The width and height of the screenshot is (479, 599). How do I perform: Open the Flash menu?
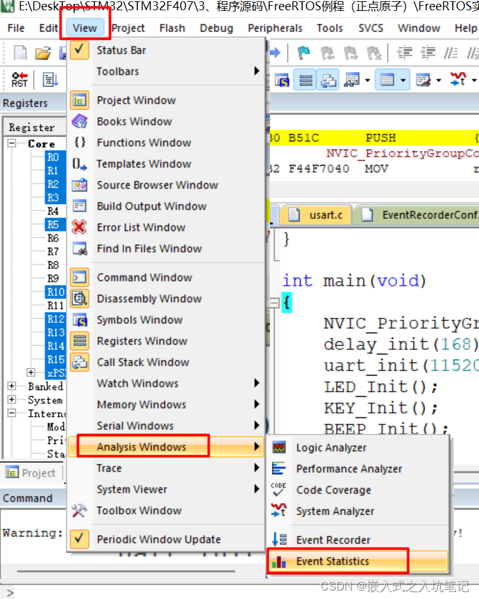click(x=172, y=28)
